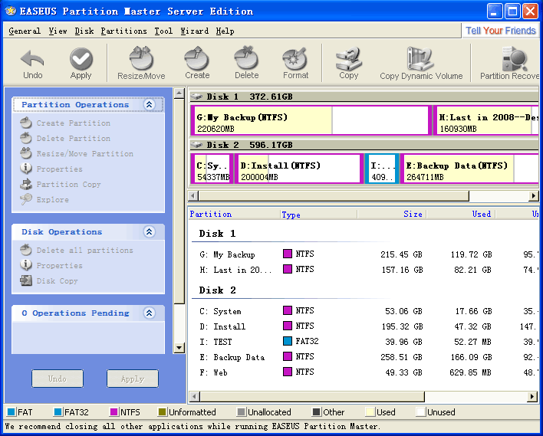Click partition list scrollbar right arrow
Image resolution: width=543 pixels, height=436 pixels.
coord(532,396)
